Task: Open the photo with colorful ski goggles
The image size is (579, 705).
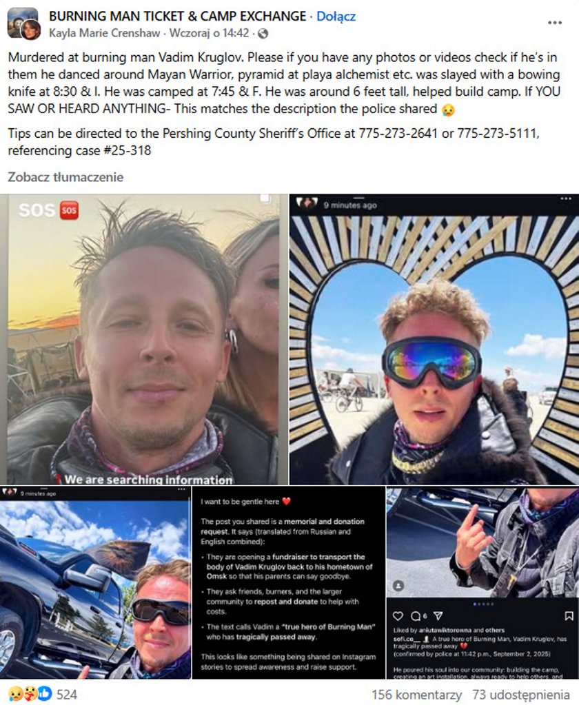Action: 434,339
